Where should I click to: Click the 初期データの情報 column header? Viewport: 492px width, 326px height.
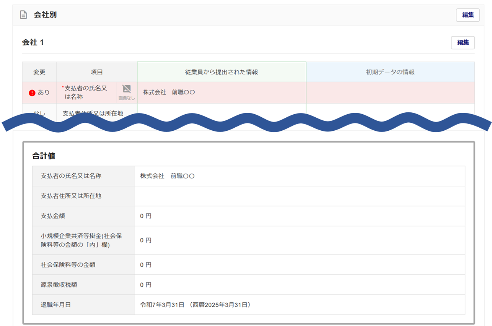point(390,72)
